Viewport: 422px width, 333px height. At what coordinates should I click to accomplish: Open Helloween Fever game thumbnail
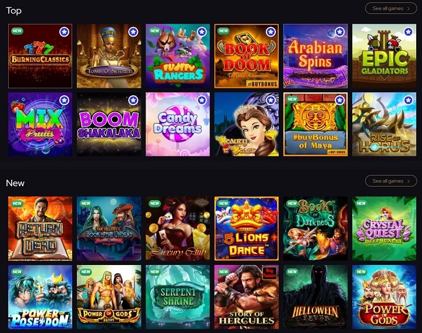315,297
